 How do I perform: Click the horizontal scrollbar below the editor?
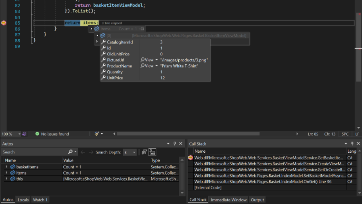(188, 134)
